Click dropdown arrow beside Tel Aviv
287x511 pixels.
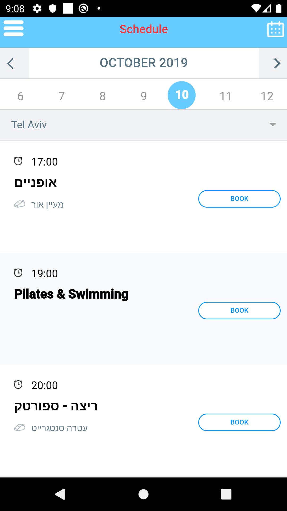273,124
